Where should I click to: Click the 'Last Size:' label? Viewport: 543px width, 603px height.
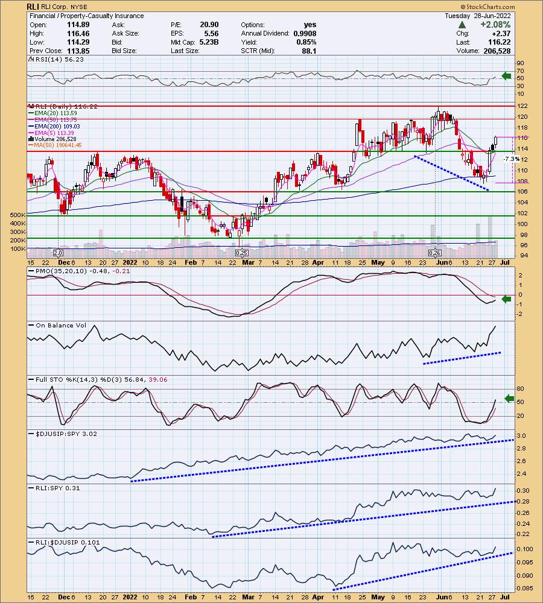tap(185, 51)
